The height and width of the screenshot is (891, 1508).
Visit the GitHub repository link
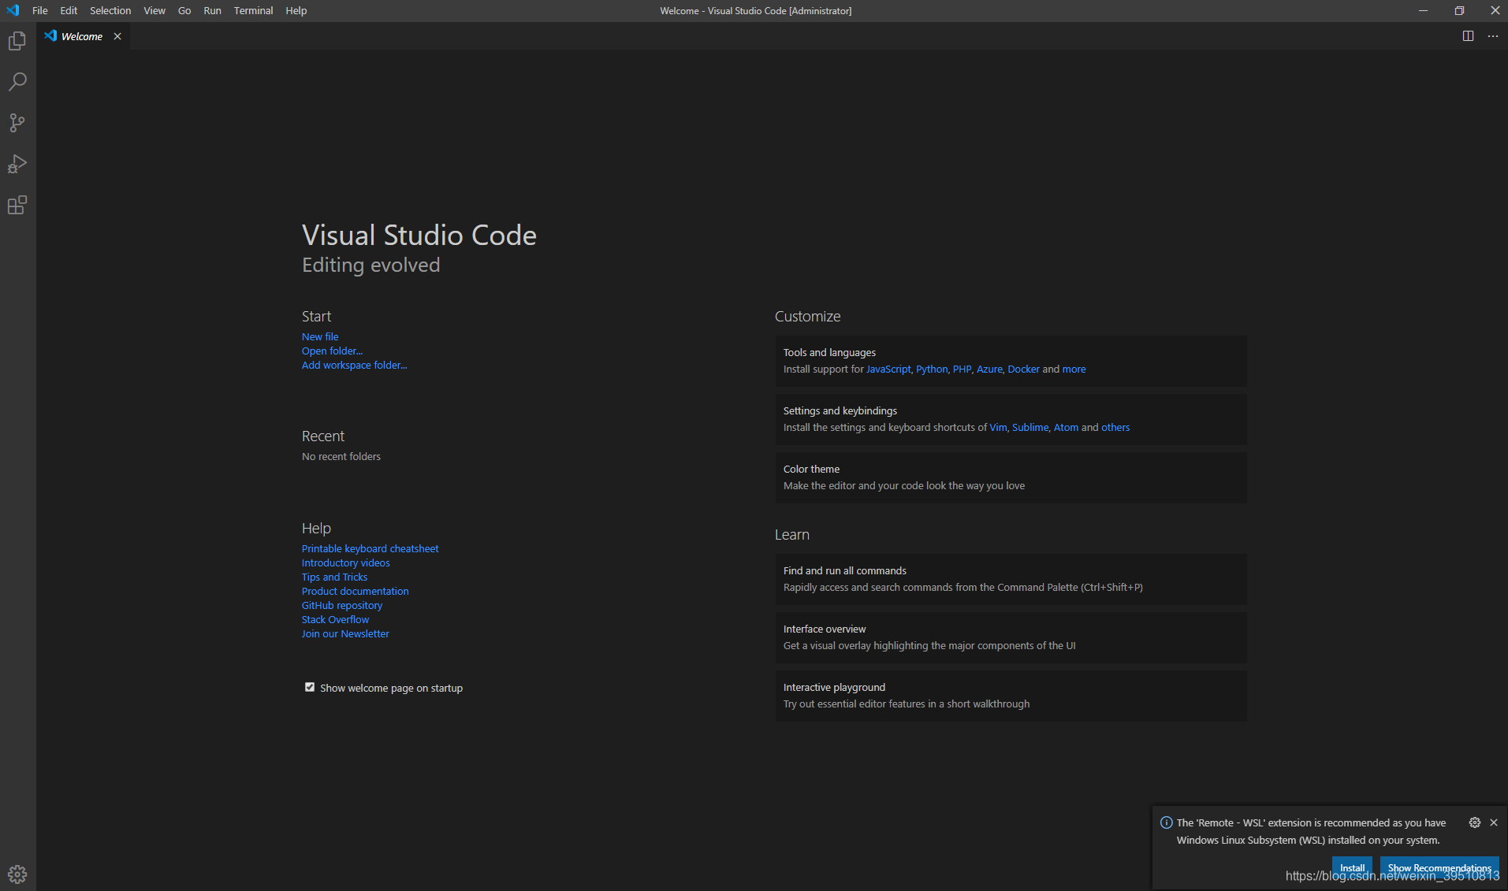(x=341, y=605)
